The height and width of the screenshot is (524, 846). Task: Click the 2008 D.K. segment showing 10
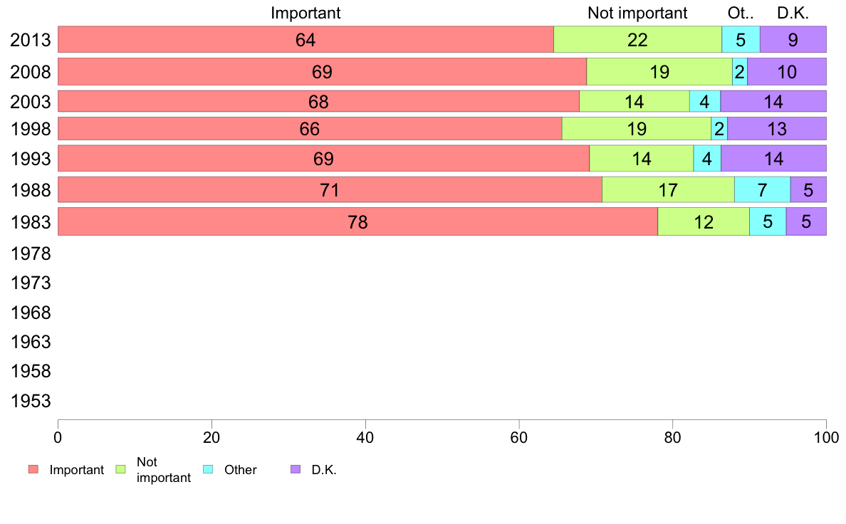coord(786,72)
